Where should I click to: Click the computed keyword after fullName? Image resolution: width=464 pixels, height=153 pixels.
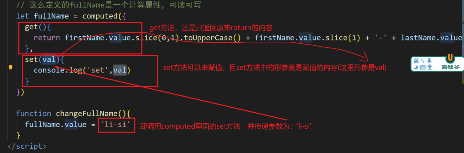[100, 16]
